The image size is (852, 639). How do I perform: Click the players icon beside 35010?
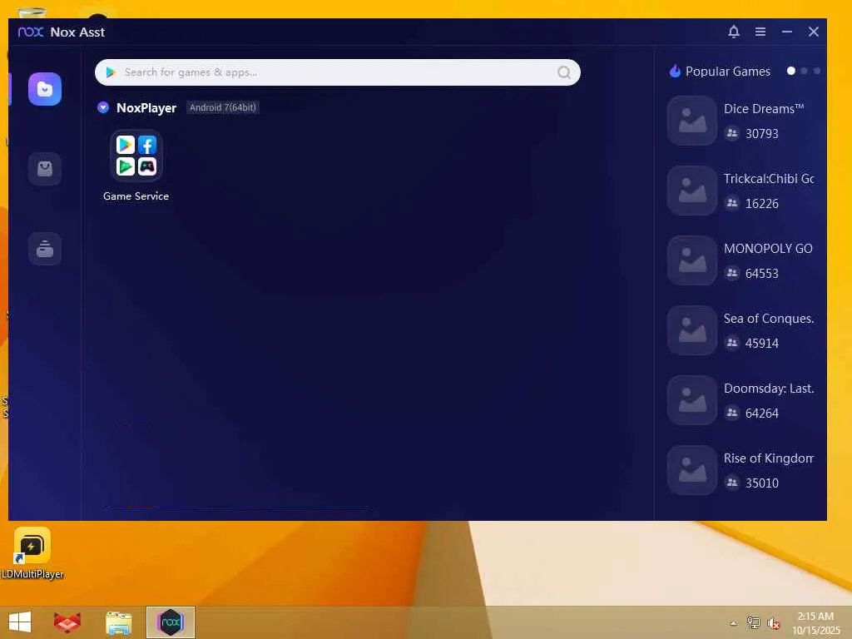(732, 483)
